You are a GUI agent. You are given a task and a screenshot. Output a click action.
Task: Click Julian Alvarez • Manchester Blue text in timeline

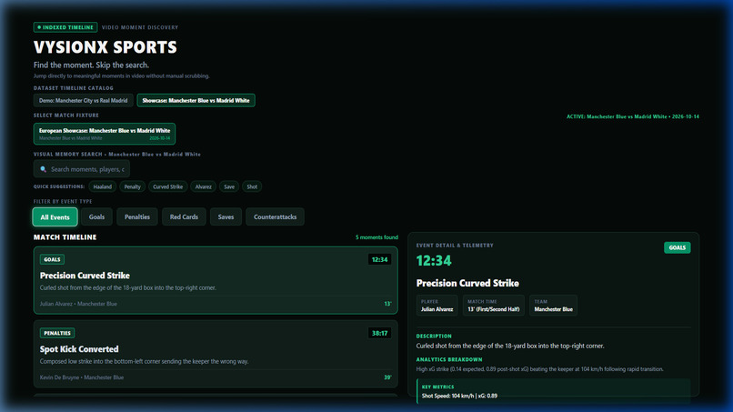click(x=78, y=304)
